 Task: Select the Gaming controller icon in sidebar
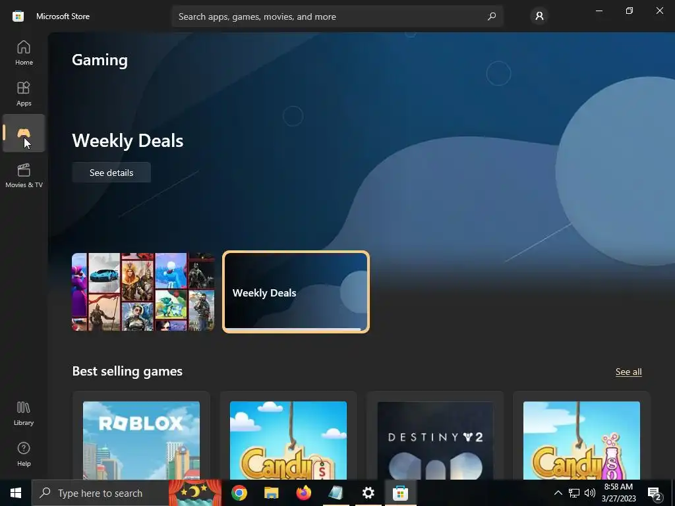point(24,133)
